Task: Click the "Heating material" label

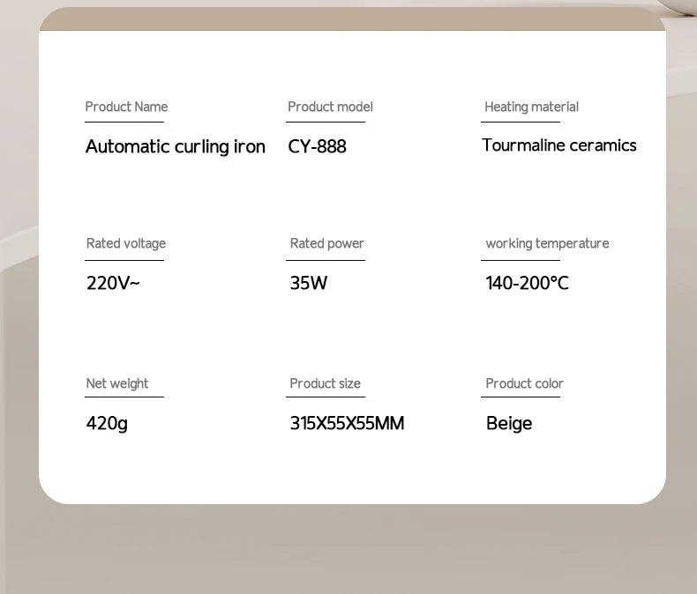Action: pyautogui.click(x=531, y=107)
